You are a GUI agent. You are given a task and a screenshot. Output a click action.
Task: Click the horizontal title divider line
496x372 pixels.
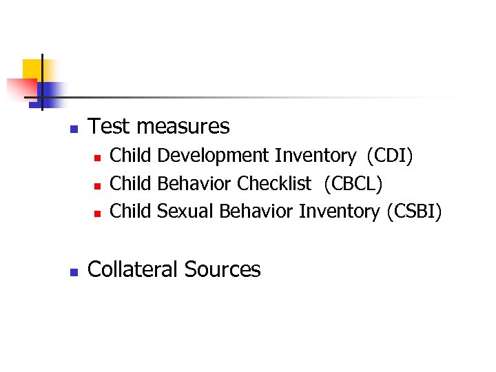[262, 98]
